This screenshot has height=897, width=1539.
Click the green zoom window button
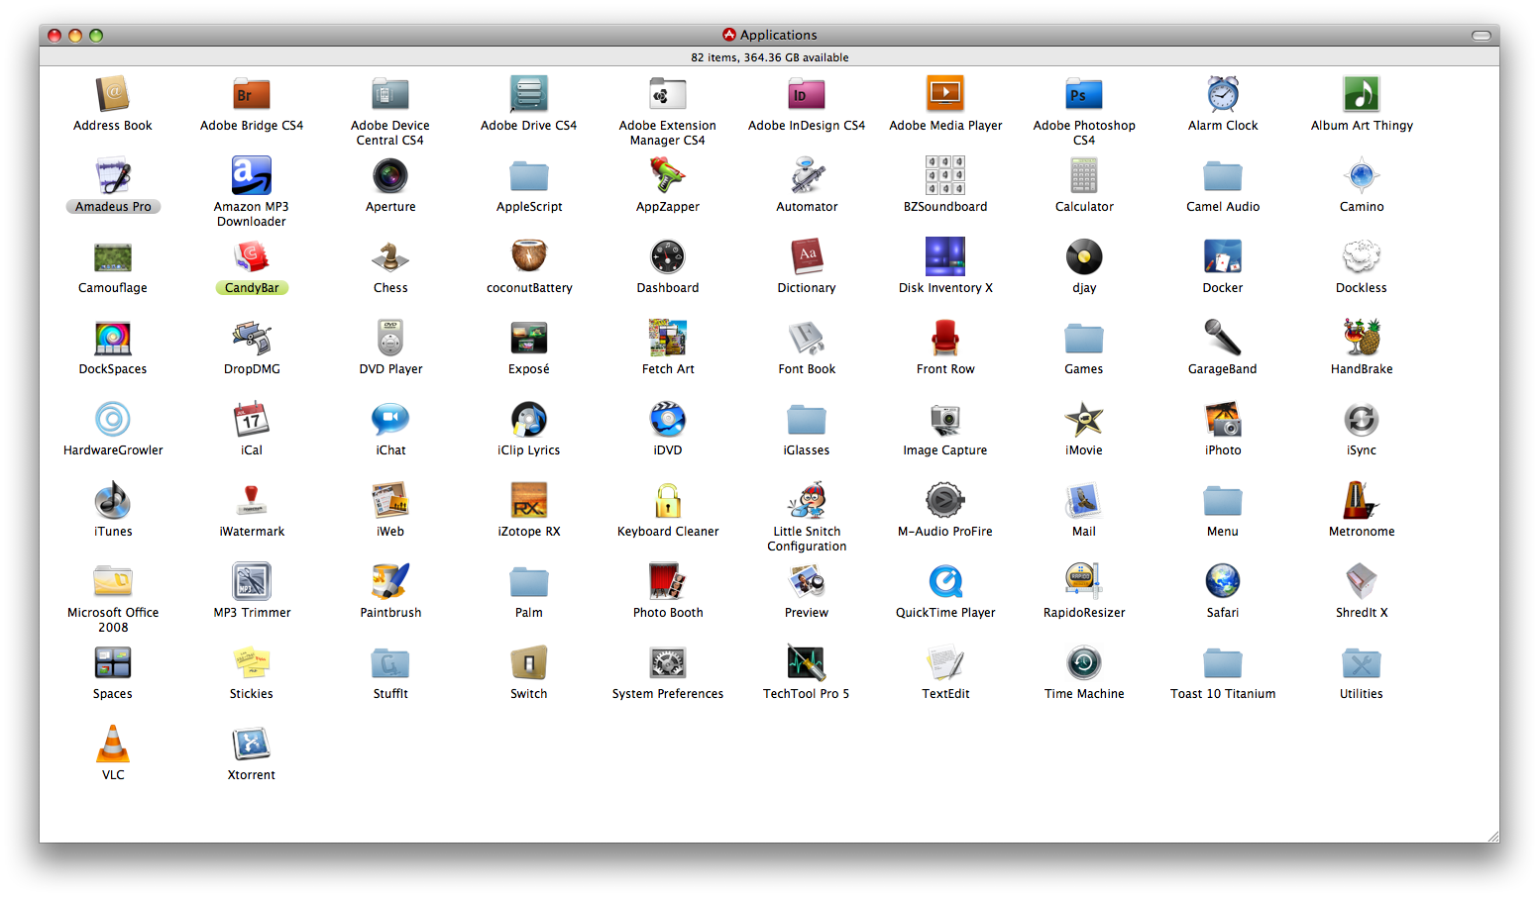pos(96,36)
